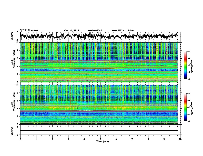This screenshot has height=156, width=203.
Task: Click the "-3" label on the ch.1 color scale
Action: pyautogui.click(x=189, y=51)
